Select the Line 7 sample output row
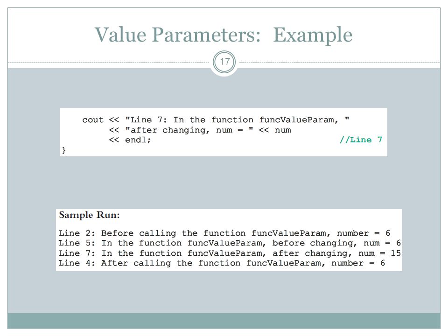 230,253
